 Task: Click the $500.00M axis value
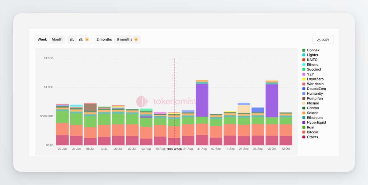pyautogui.click(x=47, y=116)
